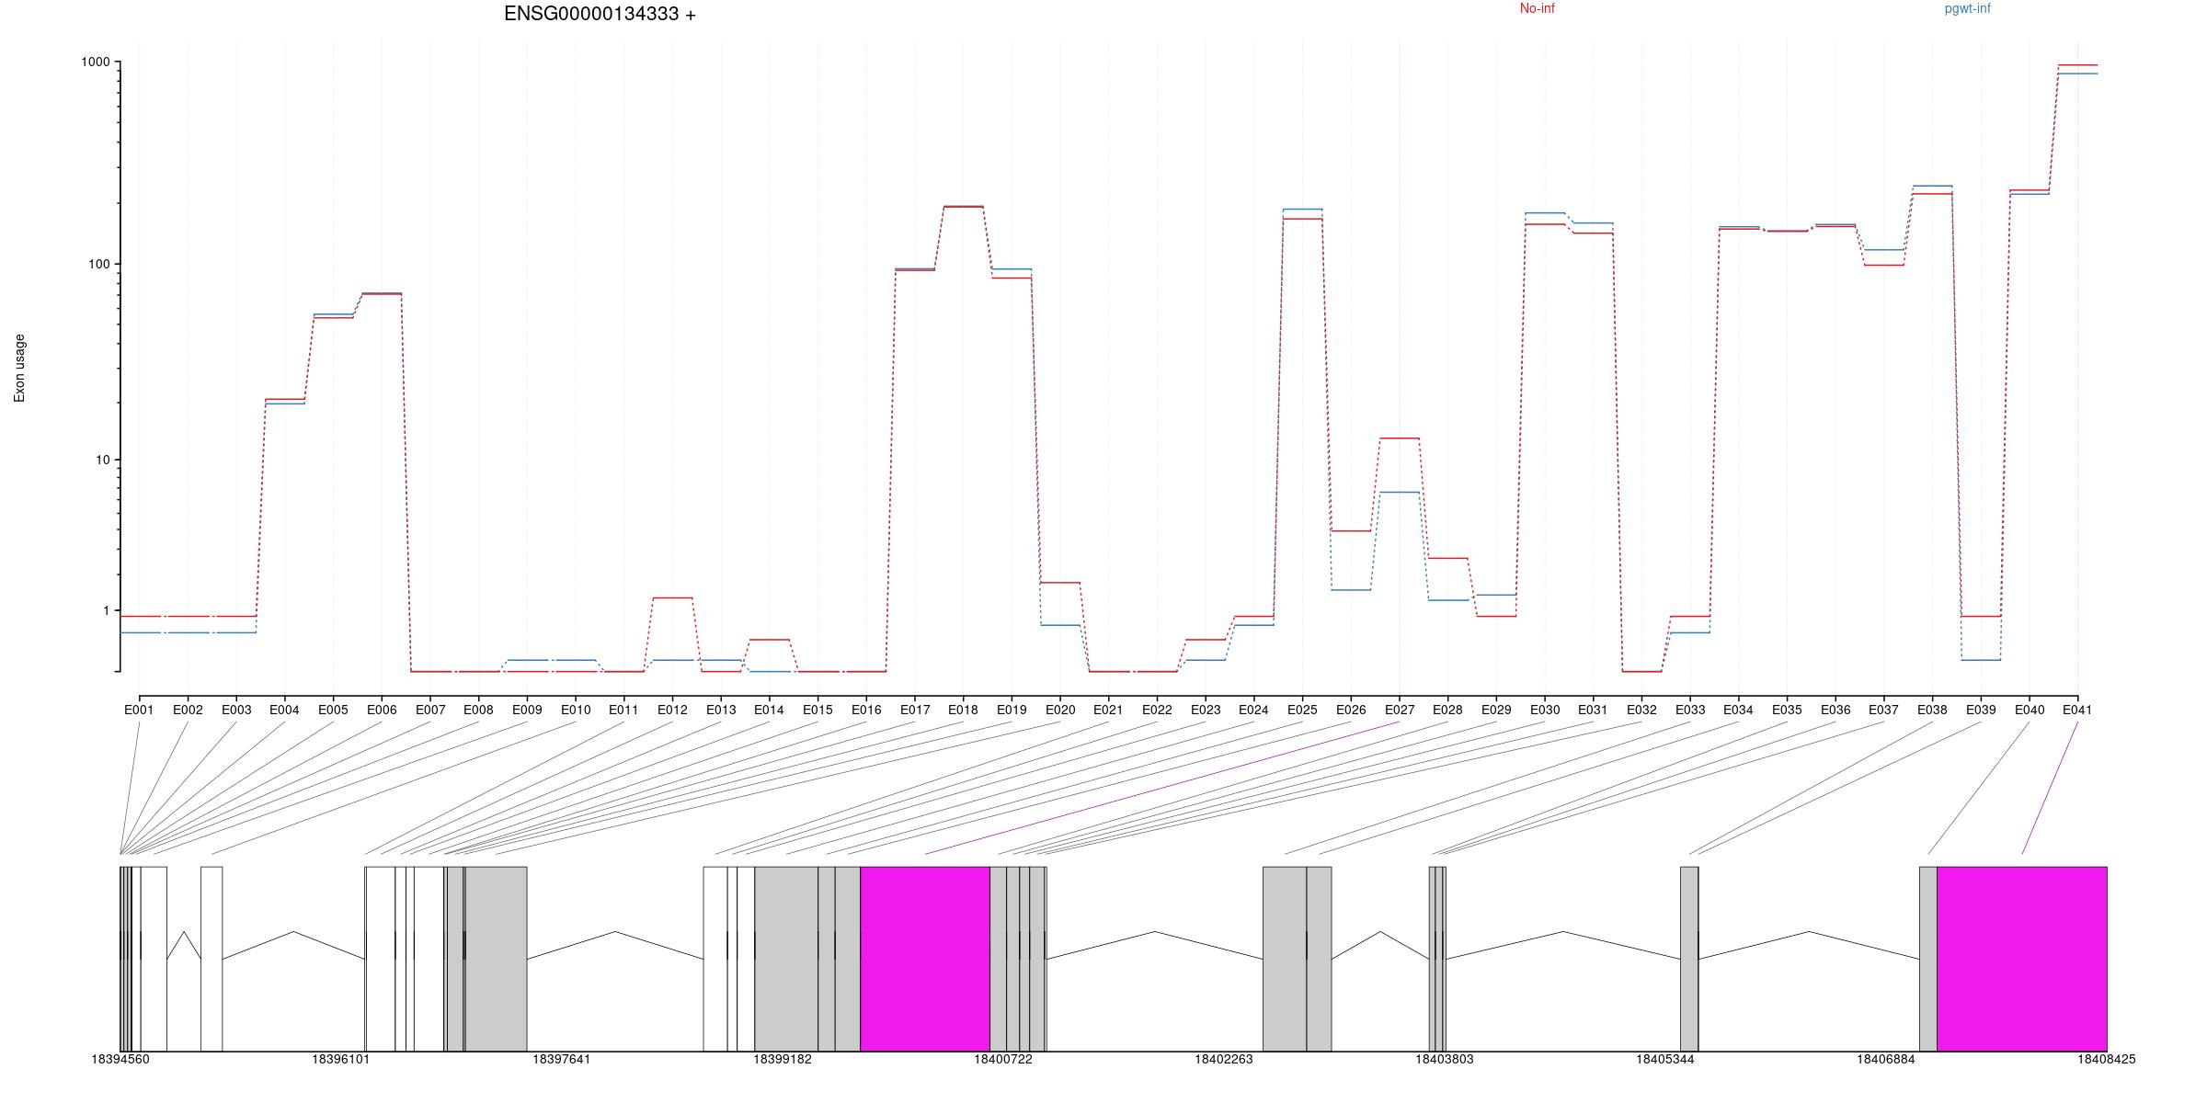
Task: Click genomic coordinate 18405344
Action: click(1665, 1060)
